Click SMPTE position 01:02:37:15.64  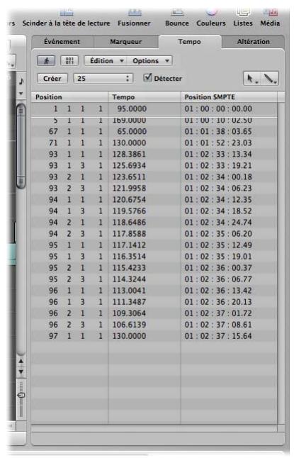[218, 337]
